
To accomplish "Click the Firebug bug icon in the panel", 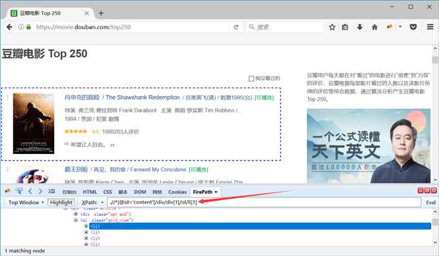I will tap(8, 192).
